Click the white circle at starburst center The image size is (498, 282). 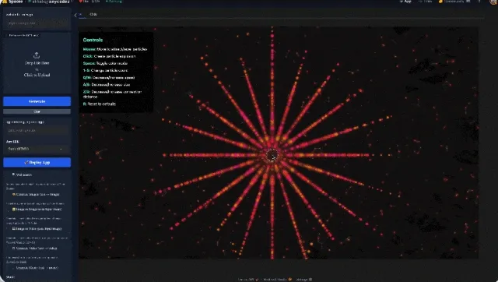(x=272, y=155)
